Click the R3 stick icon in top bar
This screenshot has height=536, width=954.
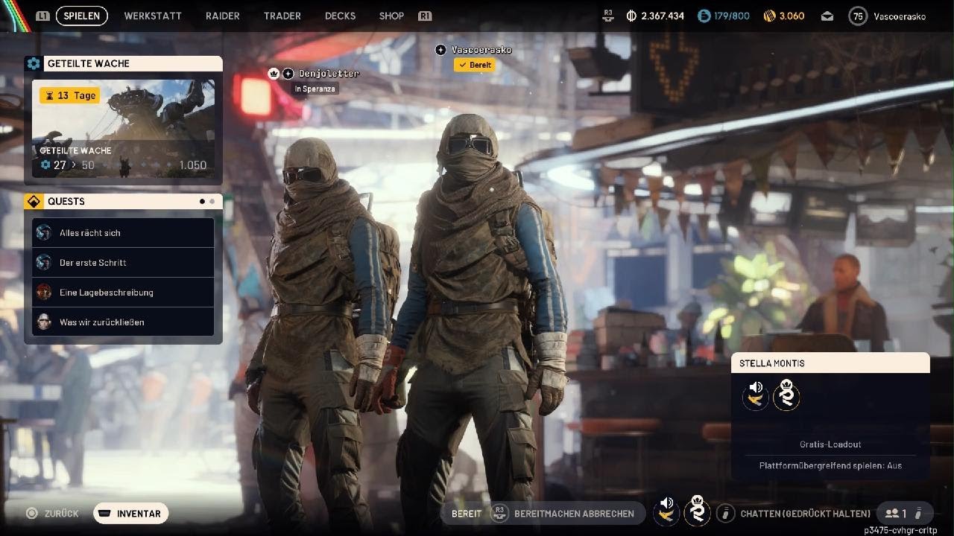(x=608, y=15)
